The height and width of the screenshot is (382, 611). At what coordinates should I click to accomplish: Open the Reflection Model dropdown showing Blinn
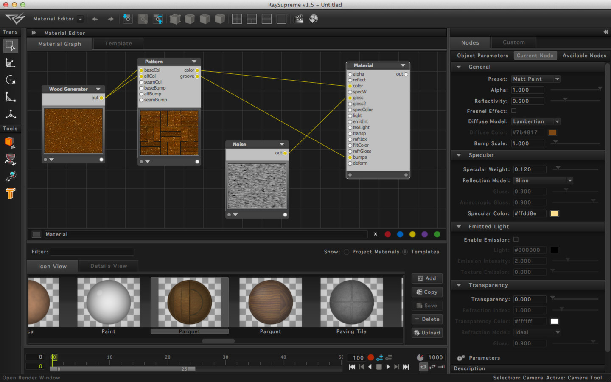click(543, 180)
